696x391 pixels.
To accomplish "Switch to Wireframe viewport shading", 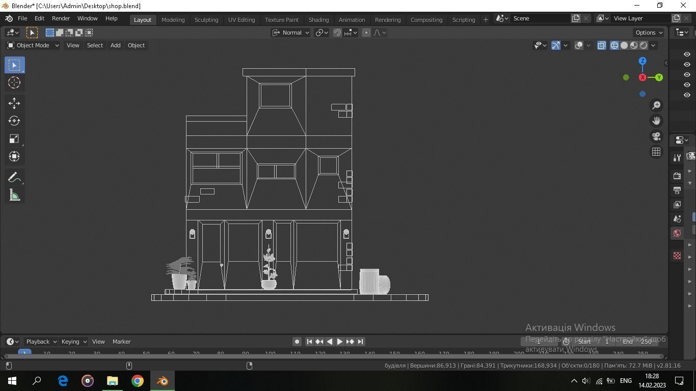I will 614,45.
